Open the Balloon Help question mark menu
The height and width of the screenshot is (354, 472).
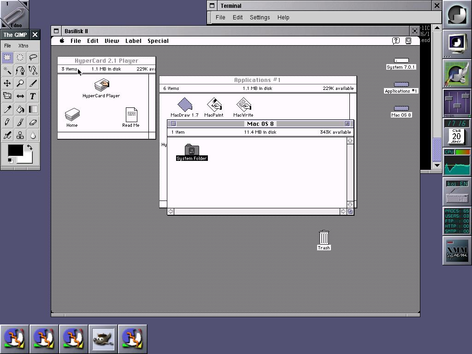click(396, 41)
